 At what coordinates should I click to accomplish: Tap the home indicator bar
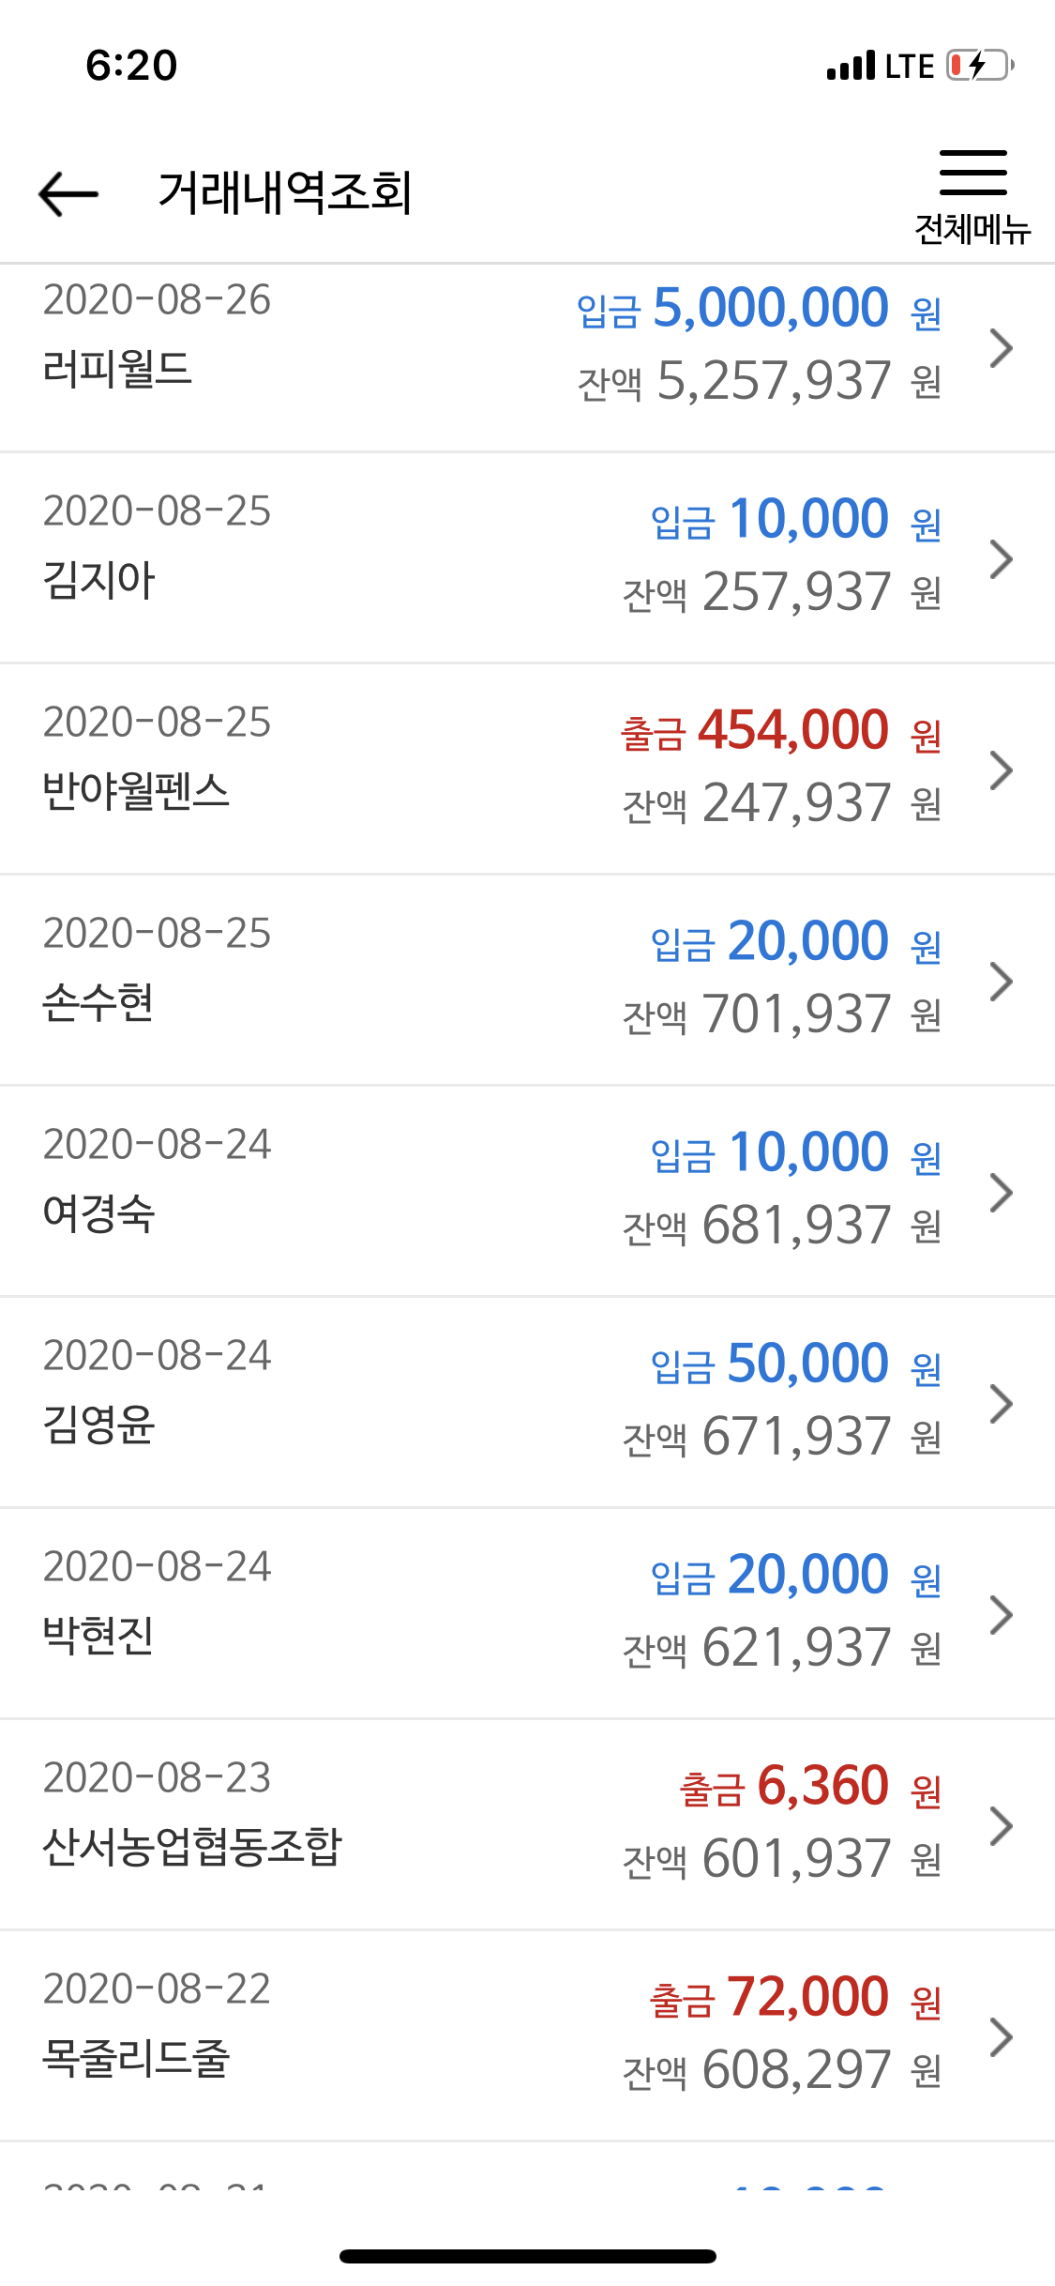click(x=528, y=2256)
